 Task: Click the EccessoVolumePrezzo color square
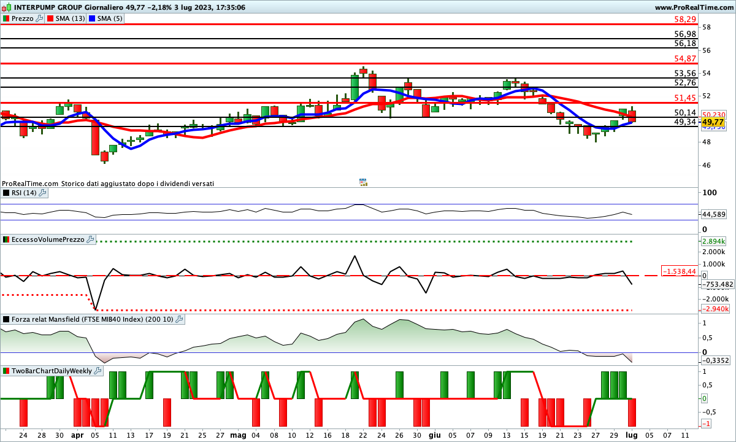[6, 239]
